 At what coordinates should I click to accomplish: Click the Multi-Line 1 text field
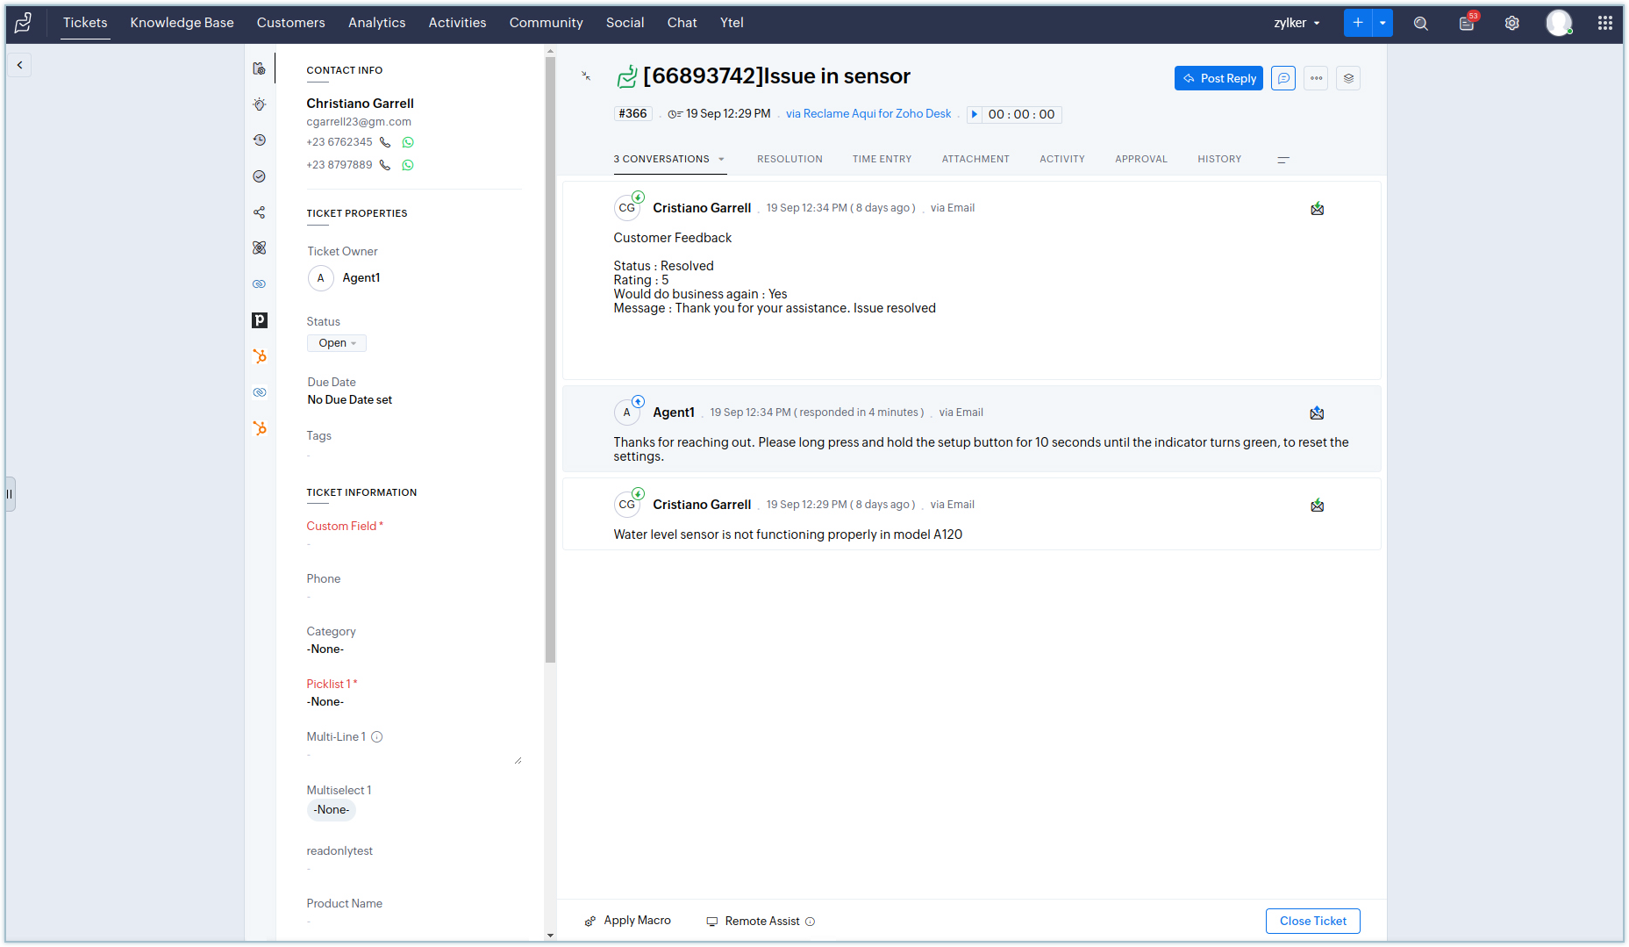(412, 755)
